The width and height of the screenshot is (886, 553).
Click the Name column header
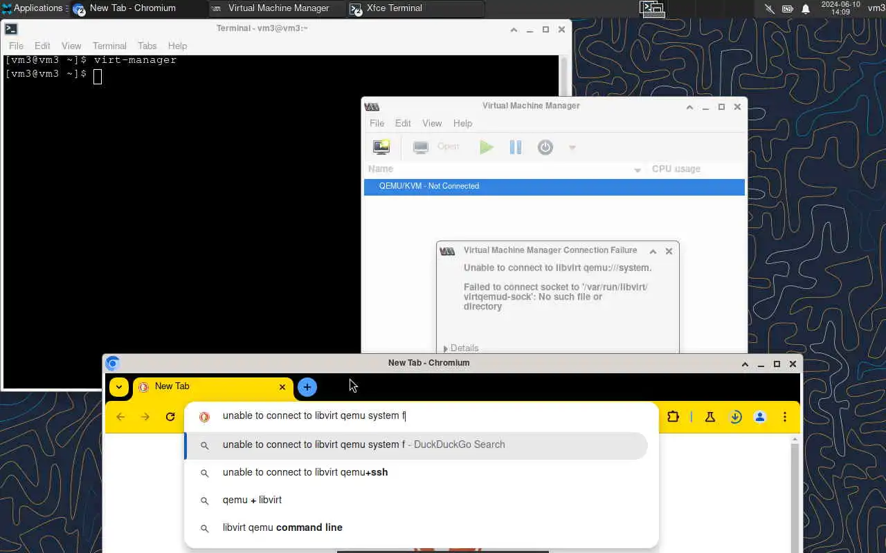pos(381,169)
